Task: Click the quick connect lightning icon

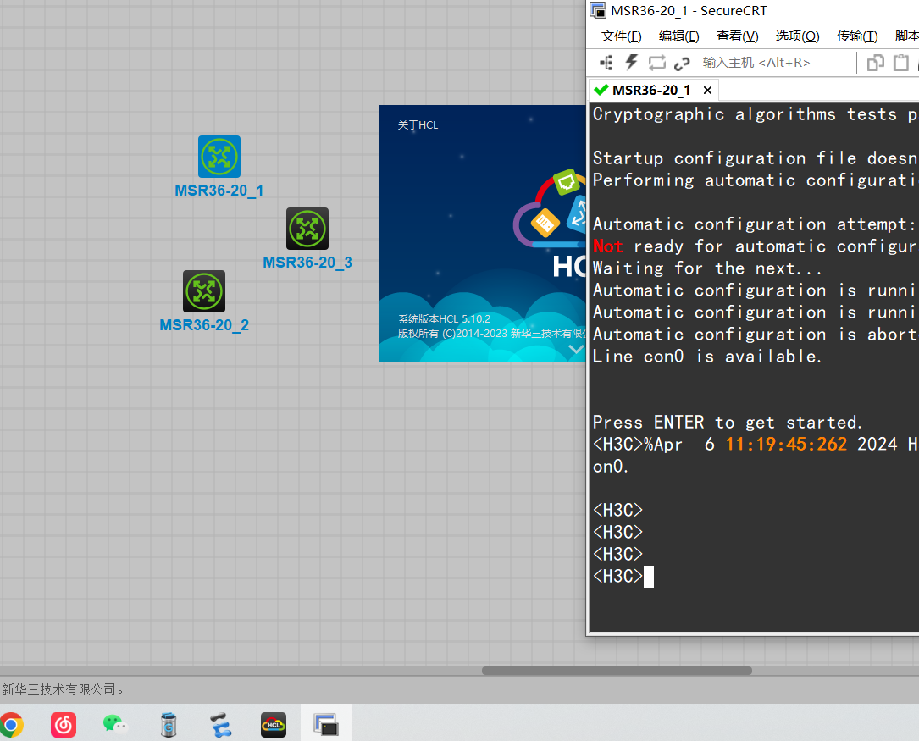Action: coord(631,62)
